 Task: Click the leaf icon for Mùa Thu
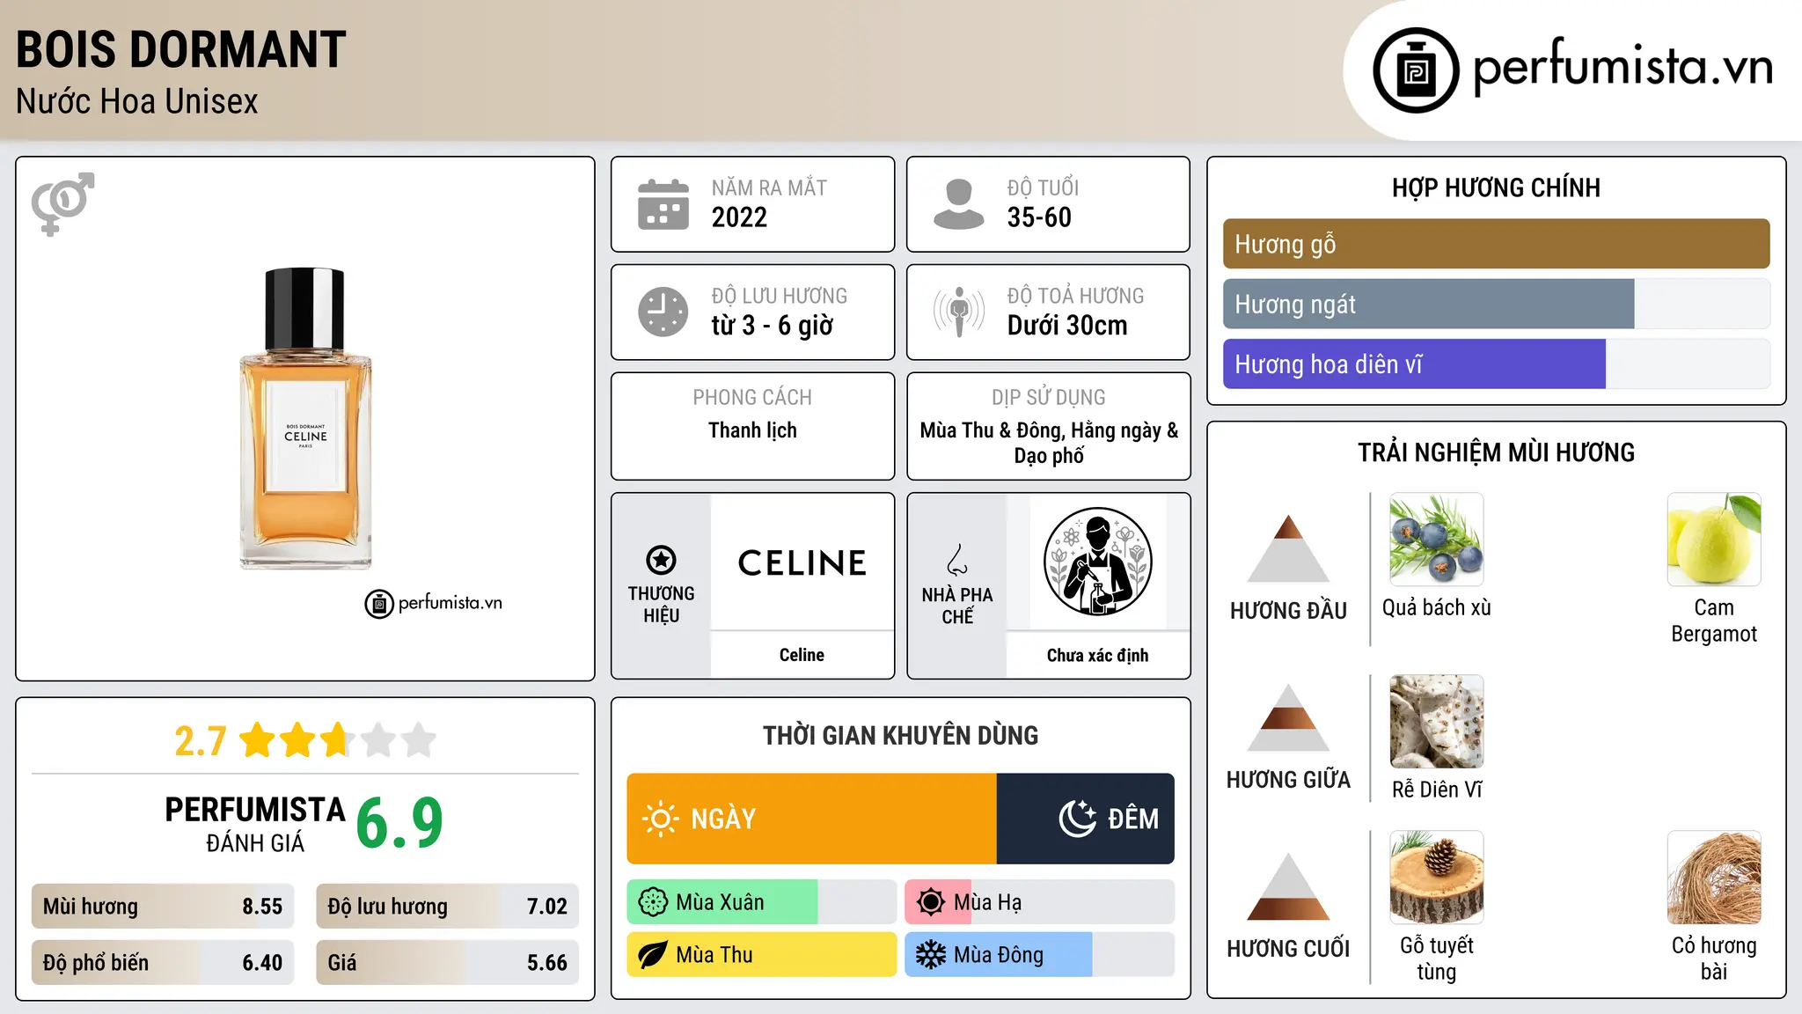point(653,955)
